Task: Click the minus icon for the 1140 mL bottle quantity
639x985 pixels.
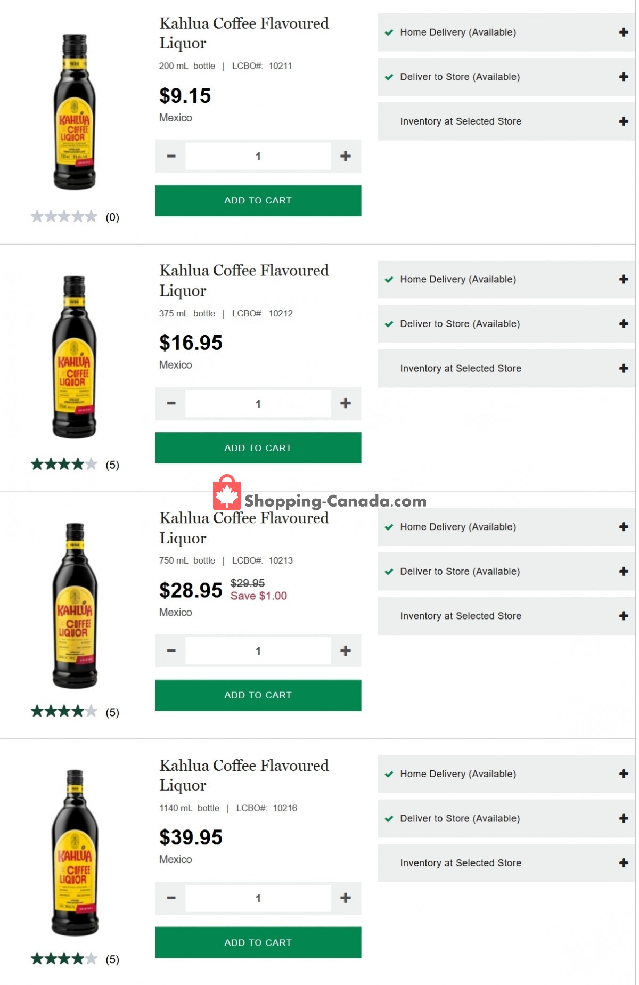Action: (x=171, y=898)
